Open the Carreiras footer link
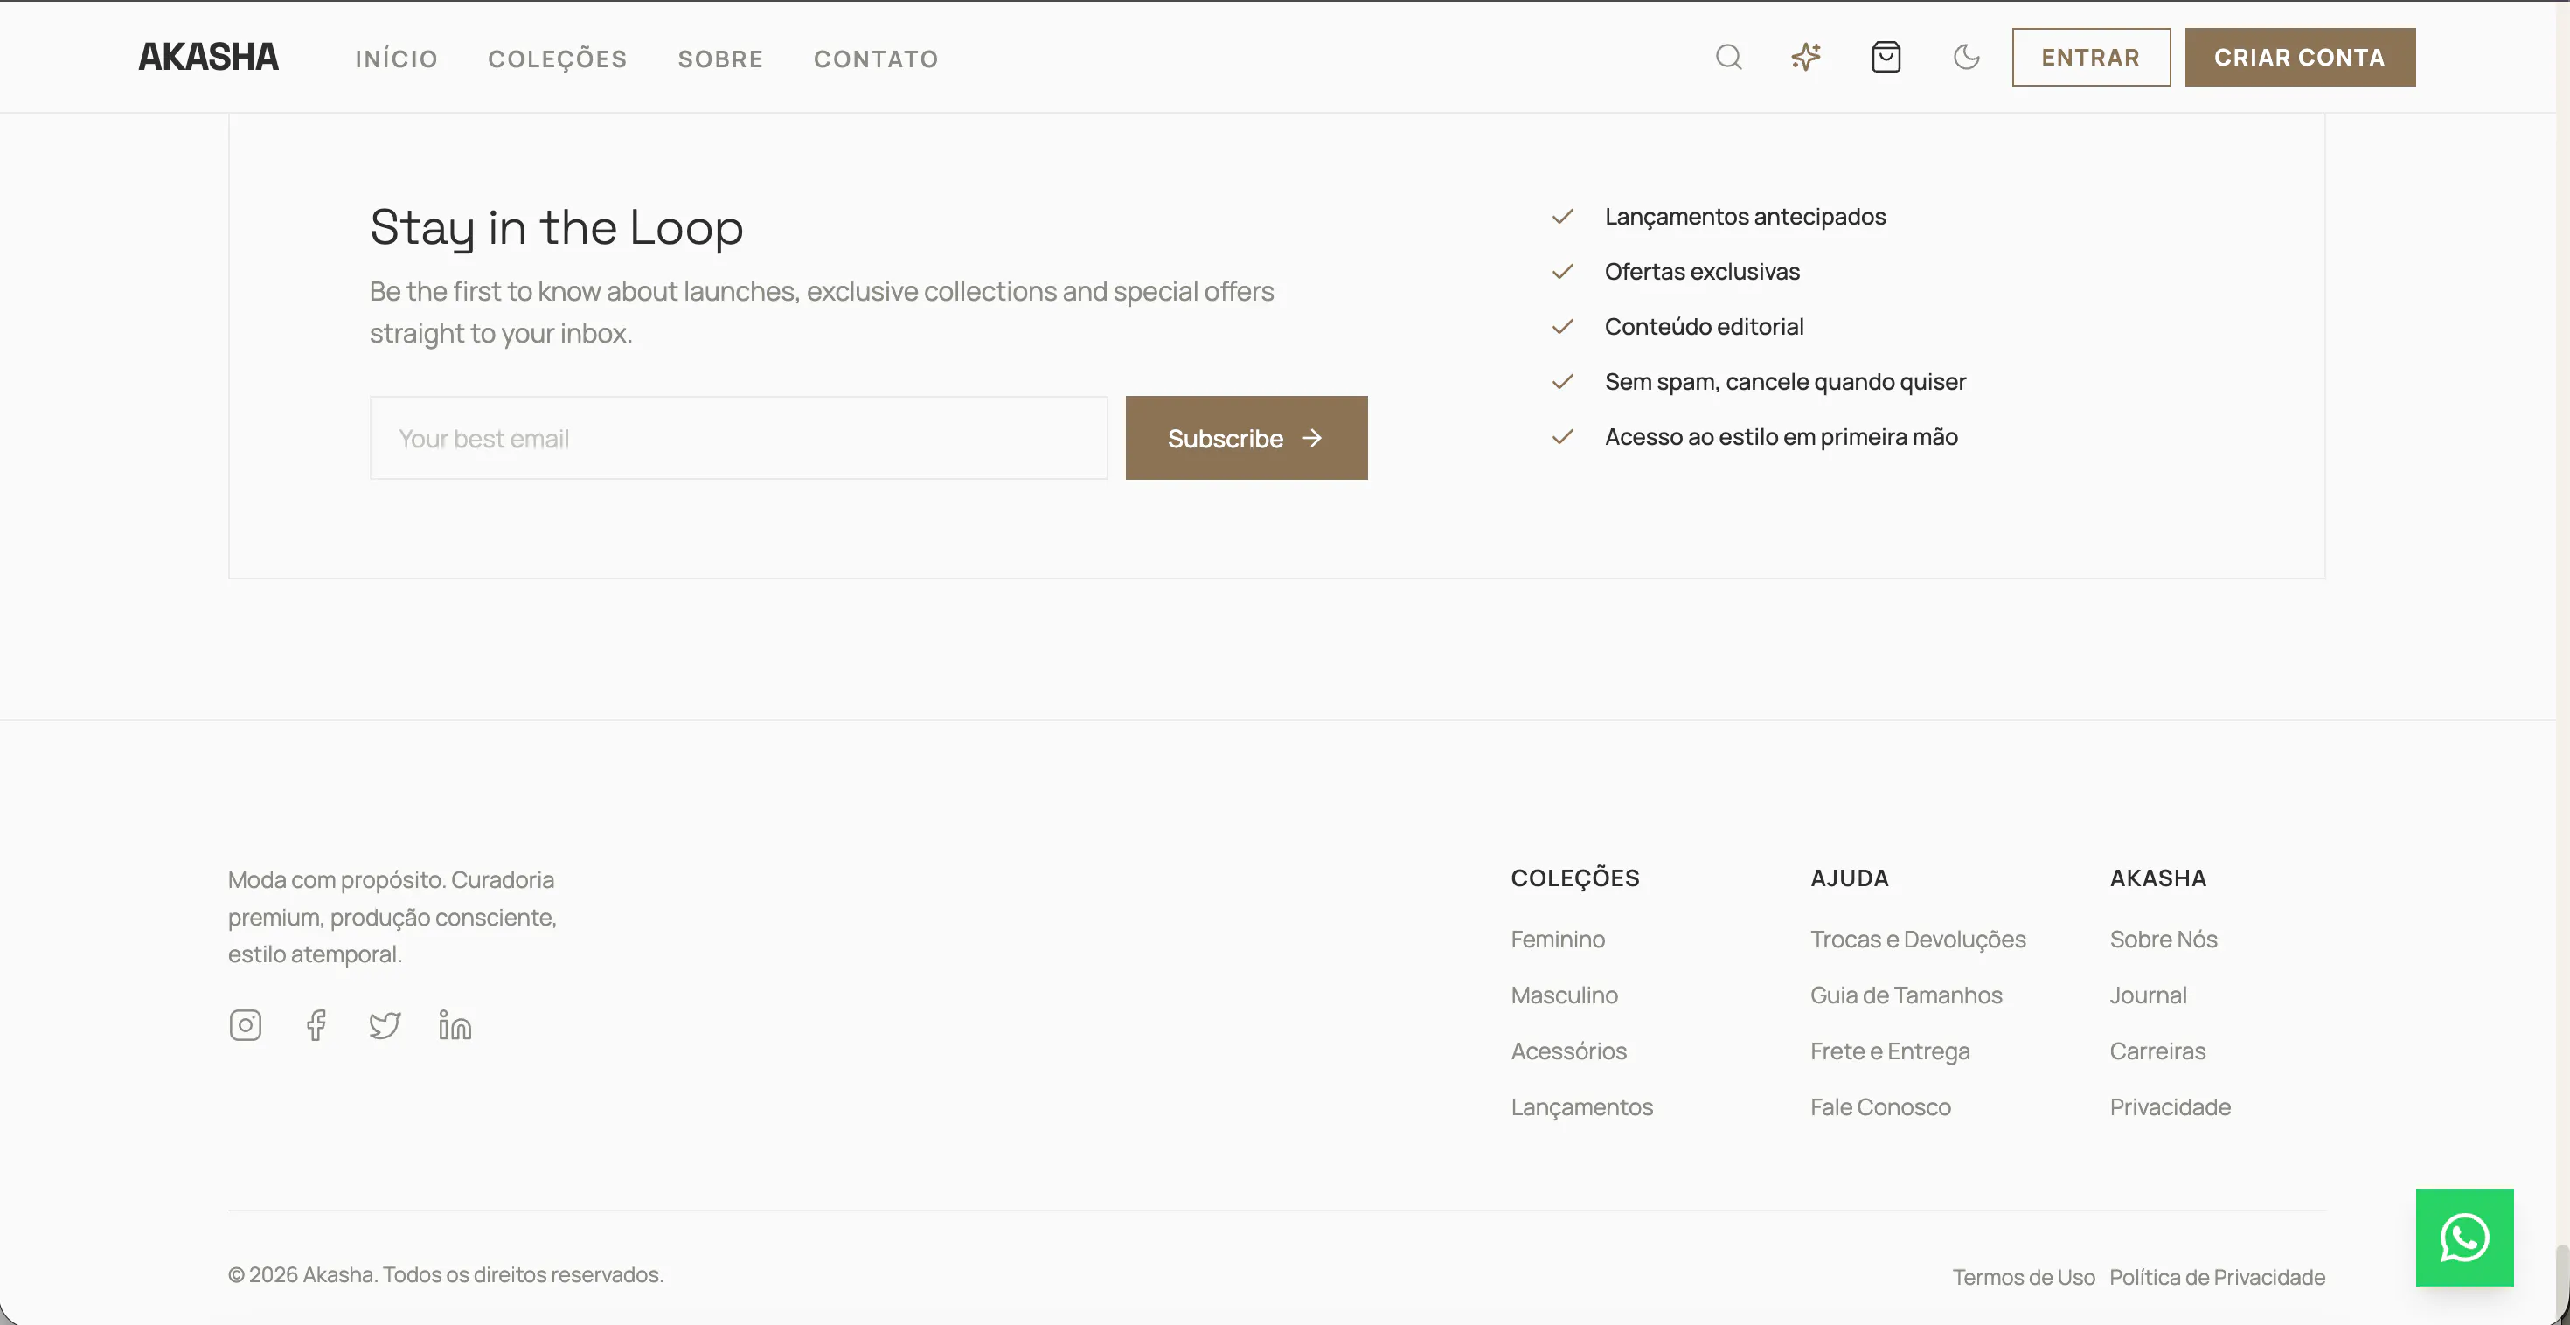The height and width of the screenshot is (1325, 2570). (2157, 1051)
